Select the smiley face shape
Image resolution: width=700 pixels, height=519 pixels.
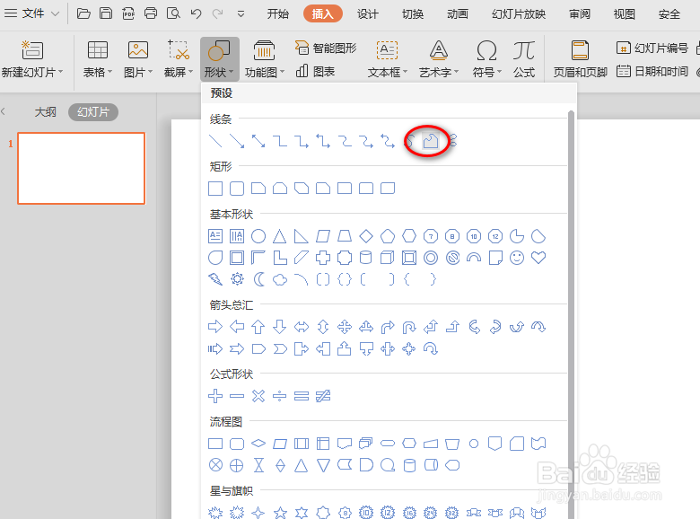(517, 258)
